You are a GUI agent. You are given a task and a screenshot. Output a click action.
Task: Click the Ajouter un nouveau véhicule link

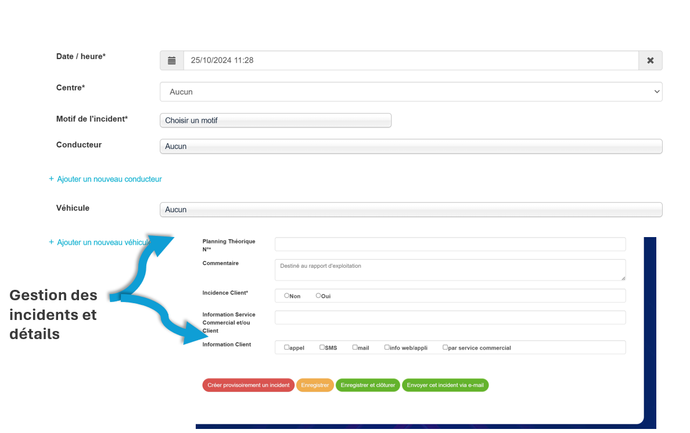coord(102,242)
